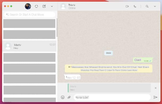The width and height of the screenshot is (162, 104).
Task: Expand the sidebar menu chevron
Action: click(x=52, y=6)
